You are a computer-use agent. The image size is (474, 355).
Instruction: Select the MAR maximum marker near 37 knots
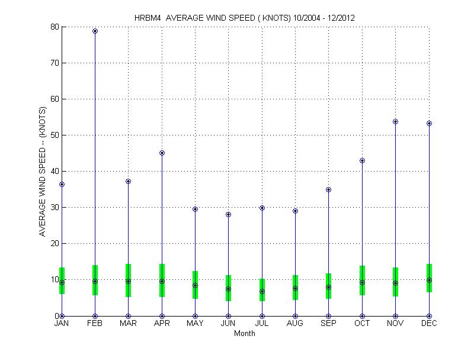coord(128,182)
